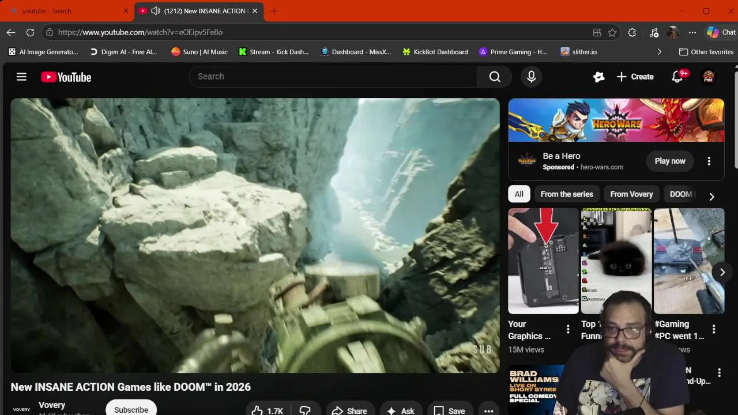Open the YouTube hamburger guide menu

click(x=21, y=77)
